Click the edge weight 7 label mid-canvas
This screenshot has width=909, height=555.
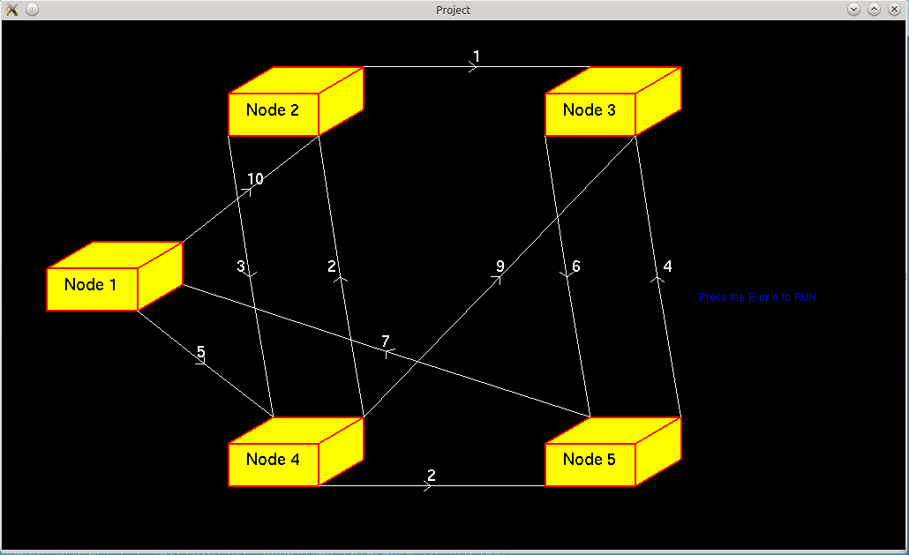386,340
